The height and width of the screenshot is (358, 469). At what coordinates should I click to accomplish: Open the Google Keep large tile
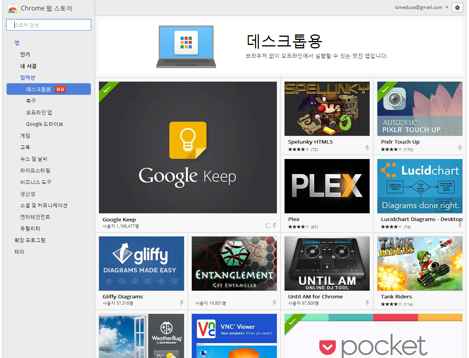[188, 147]
